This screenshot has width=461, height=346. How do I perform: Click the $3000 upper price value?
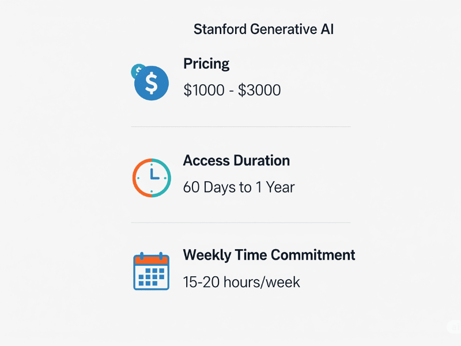click(259, 90)
